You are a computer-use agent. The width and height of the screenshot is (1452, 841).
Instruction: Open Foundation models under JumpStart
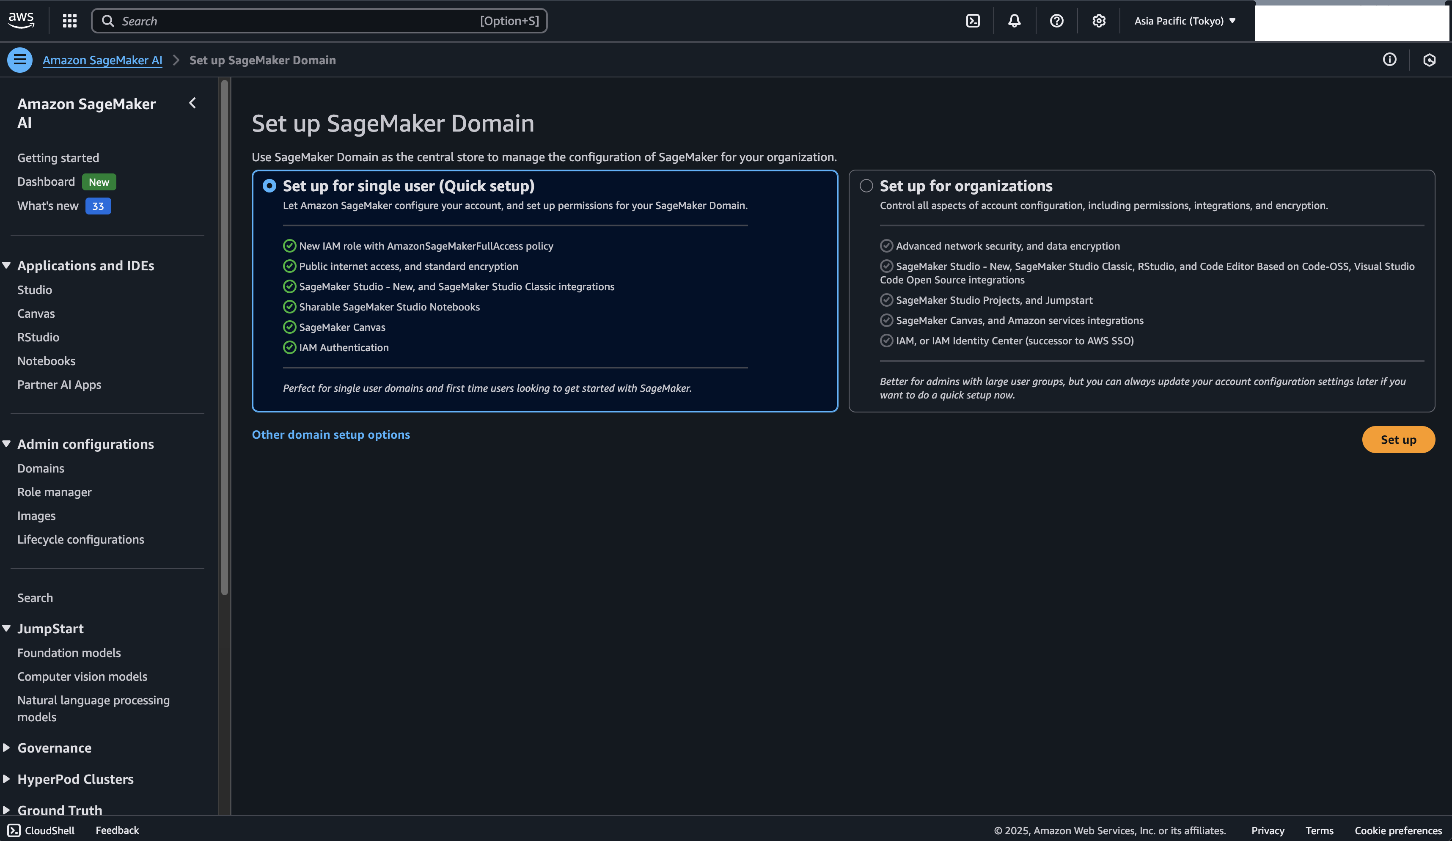(x=69, y=653)
